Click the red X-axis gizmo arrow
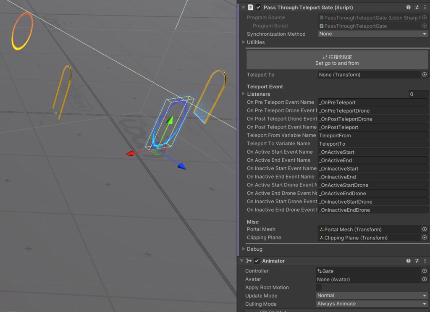This screenshot has height=312, width=430. tap(130, 154)
